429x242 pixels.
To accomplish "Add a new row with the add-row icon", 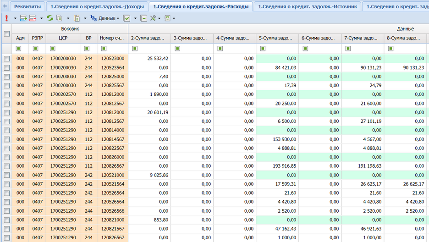I will point(23,18).
